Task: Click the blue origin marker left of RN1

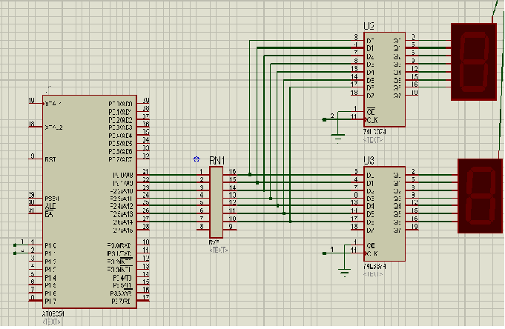Action: (196, 159)
